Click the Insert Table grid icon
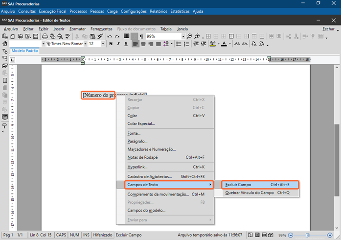Screen dimensions: 341x240 [x=126, y=36]
